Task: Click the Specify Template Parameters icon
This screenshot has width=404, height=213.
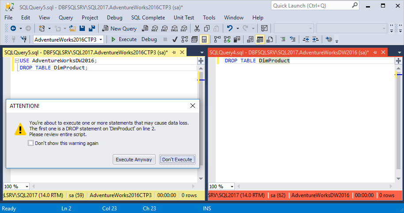Action: [x=328, y=39]
